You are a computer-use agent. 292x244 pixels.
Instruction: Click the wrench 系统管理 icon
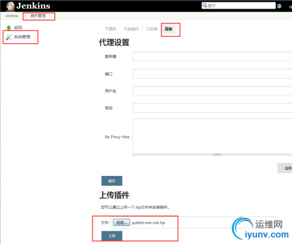pos(9,37)
